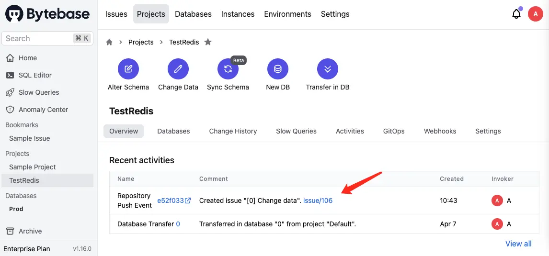Switch to the GitOps tab

394,131
